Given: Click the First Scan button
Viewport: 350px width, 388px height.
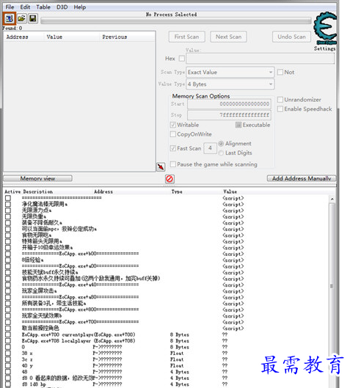Looking at the screenshot, I should pyautogui.click(x=187, y=37).
